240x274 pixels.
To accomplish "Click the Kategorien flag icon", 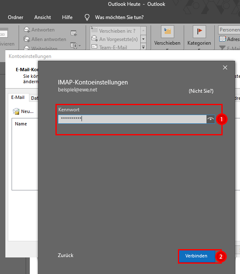I will 199,31.
